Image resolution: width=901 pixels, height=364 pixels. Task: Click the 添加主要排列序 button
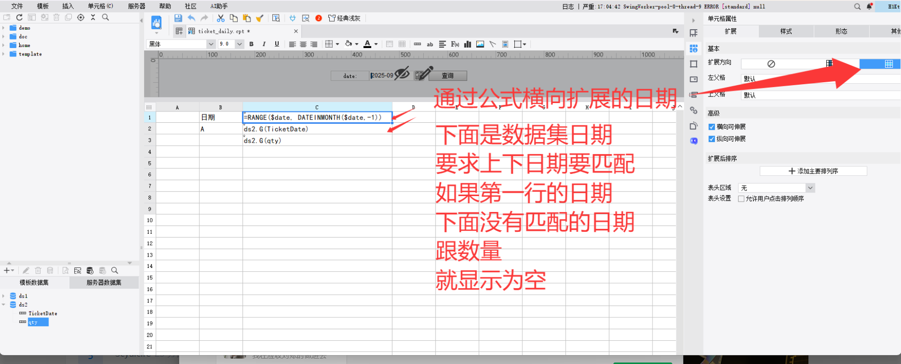[x=813, y=171]
